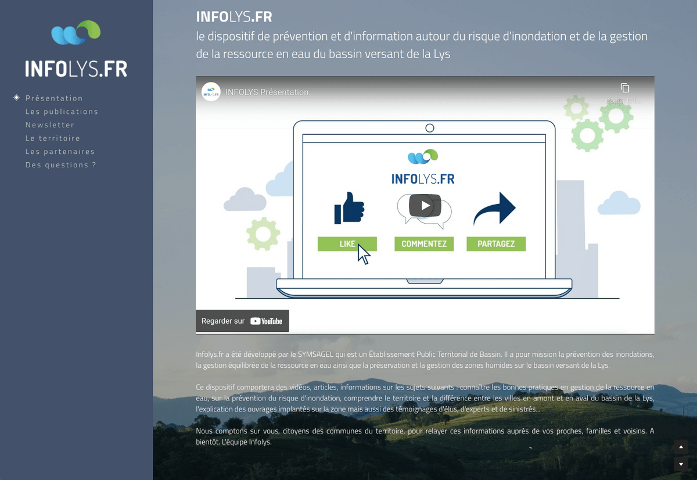Click paragraph starting 'Ce dispositif comportera'
Screen dimensions: 697x480
425,398
